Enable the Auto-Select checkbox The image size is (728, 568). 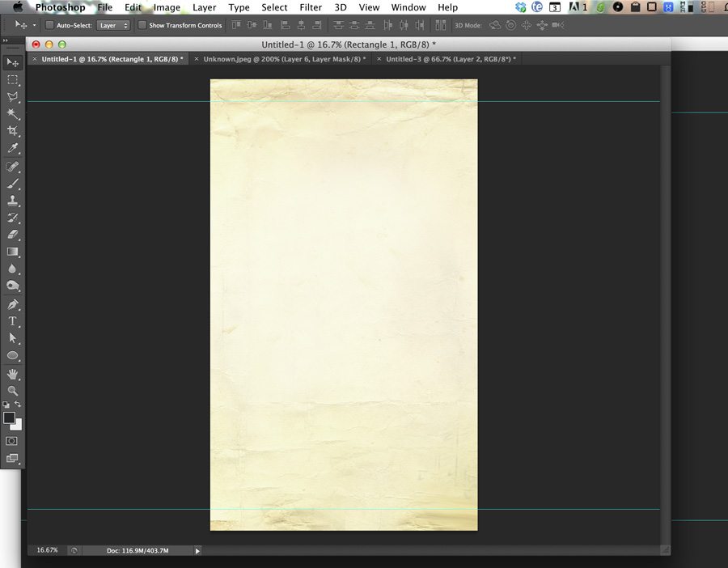point(49,25)
